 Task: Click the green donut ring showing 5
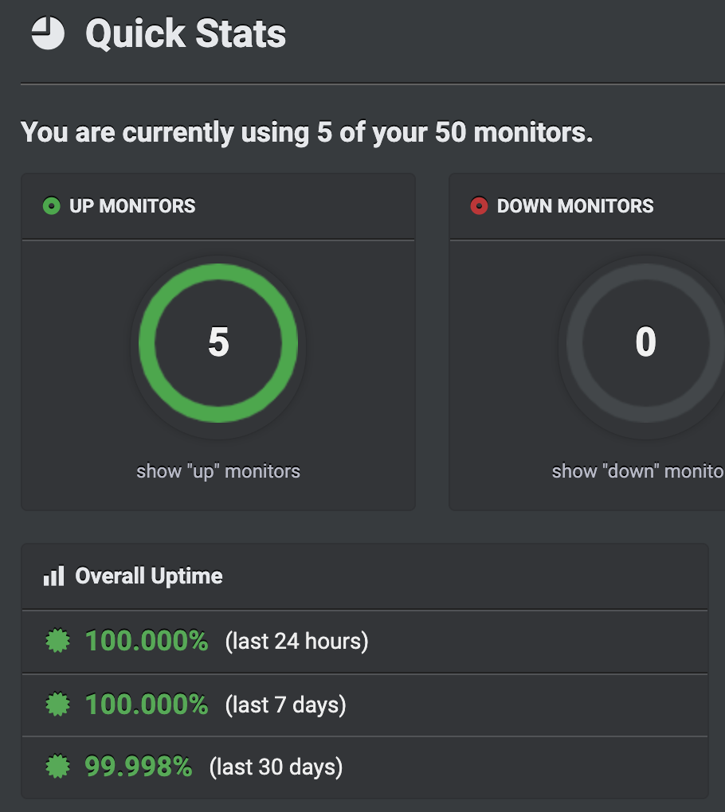point(147,342)
